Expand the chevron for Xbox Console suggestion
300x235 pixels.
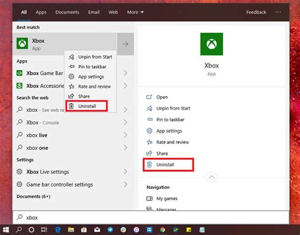point(125,122)
